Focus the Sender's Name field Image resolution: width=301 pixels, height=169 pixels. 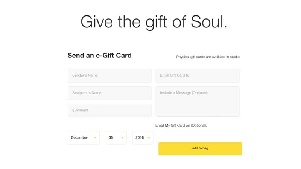coord(109,75)
